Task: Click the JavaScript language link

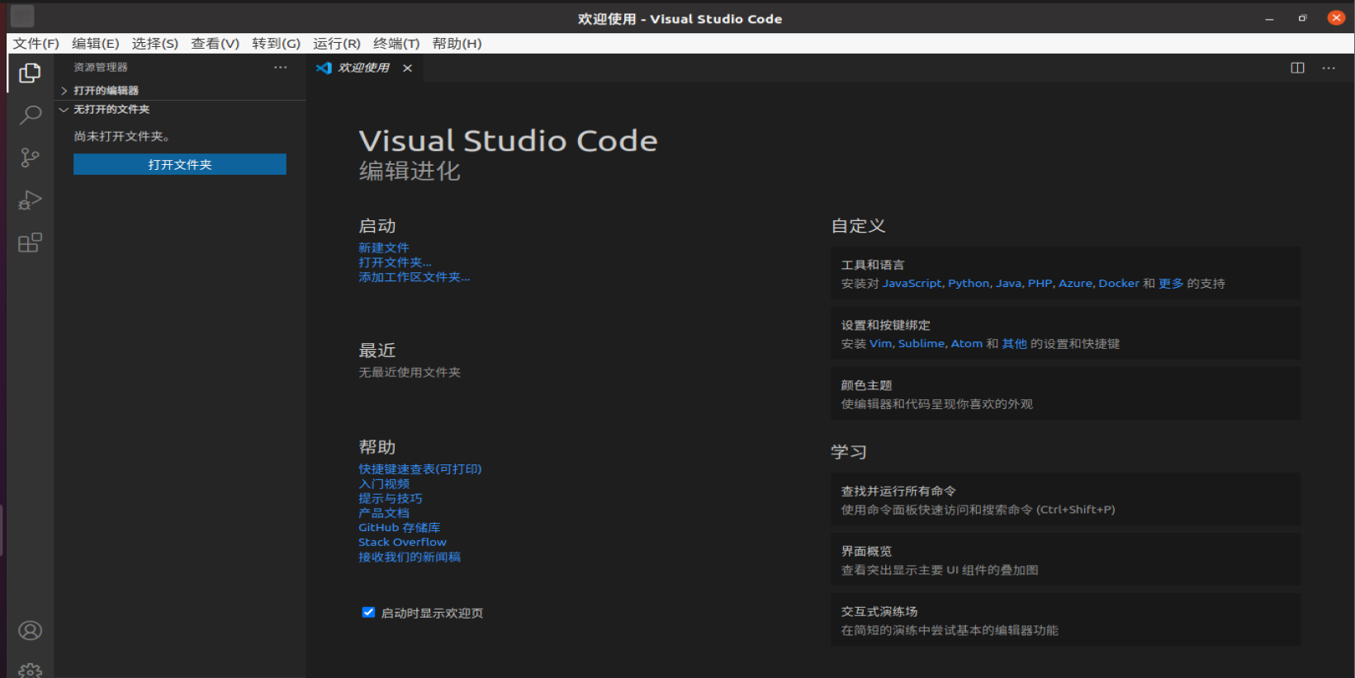Action: [912, 283]
